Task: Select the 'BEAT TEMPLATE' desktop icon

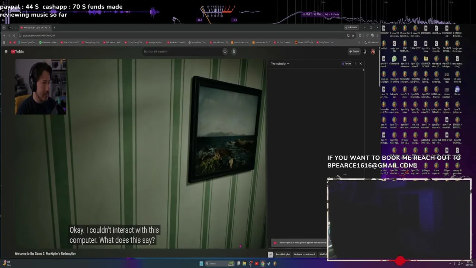Action: (405, 46)
